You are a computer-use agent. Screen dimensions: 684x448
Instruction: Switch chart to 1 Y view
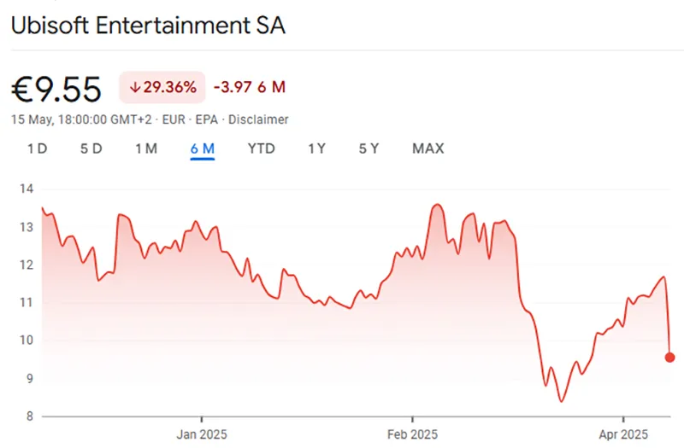pyautogui.click(x=317, y=148)
